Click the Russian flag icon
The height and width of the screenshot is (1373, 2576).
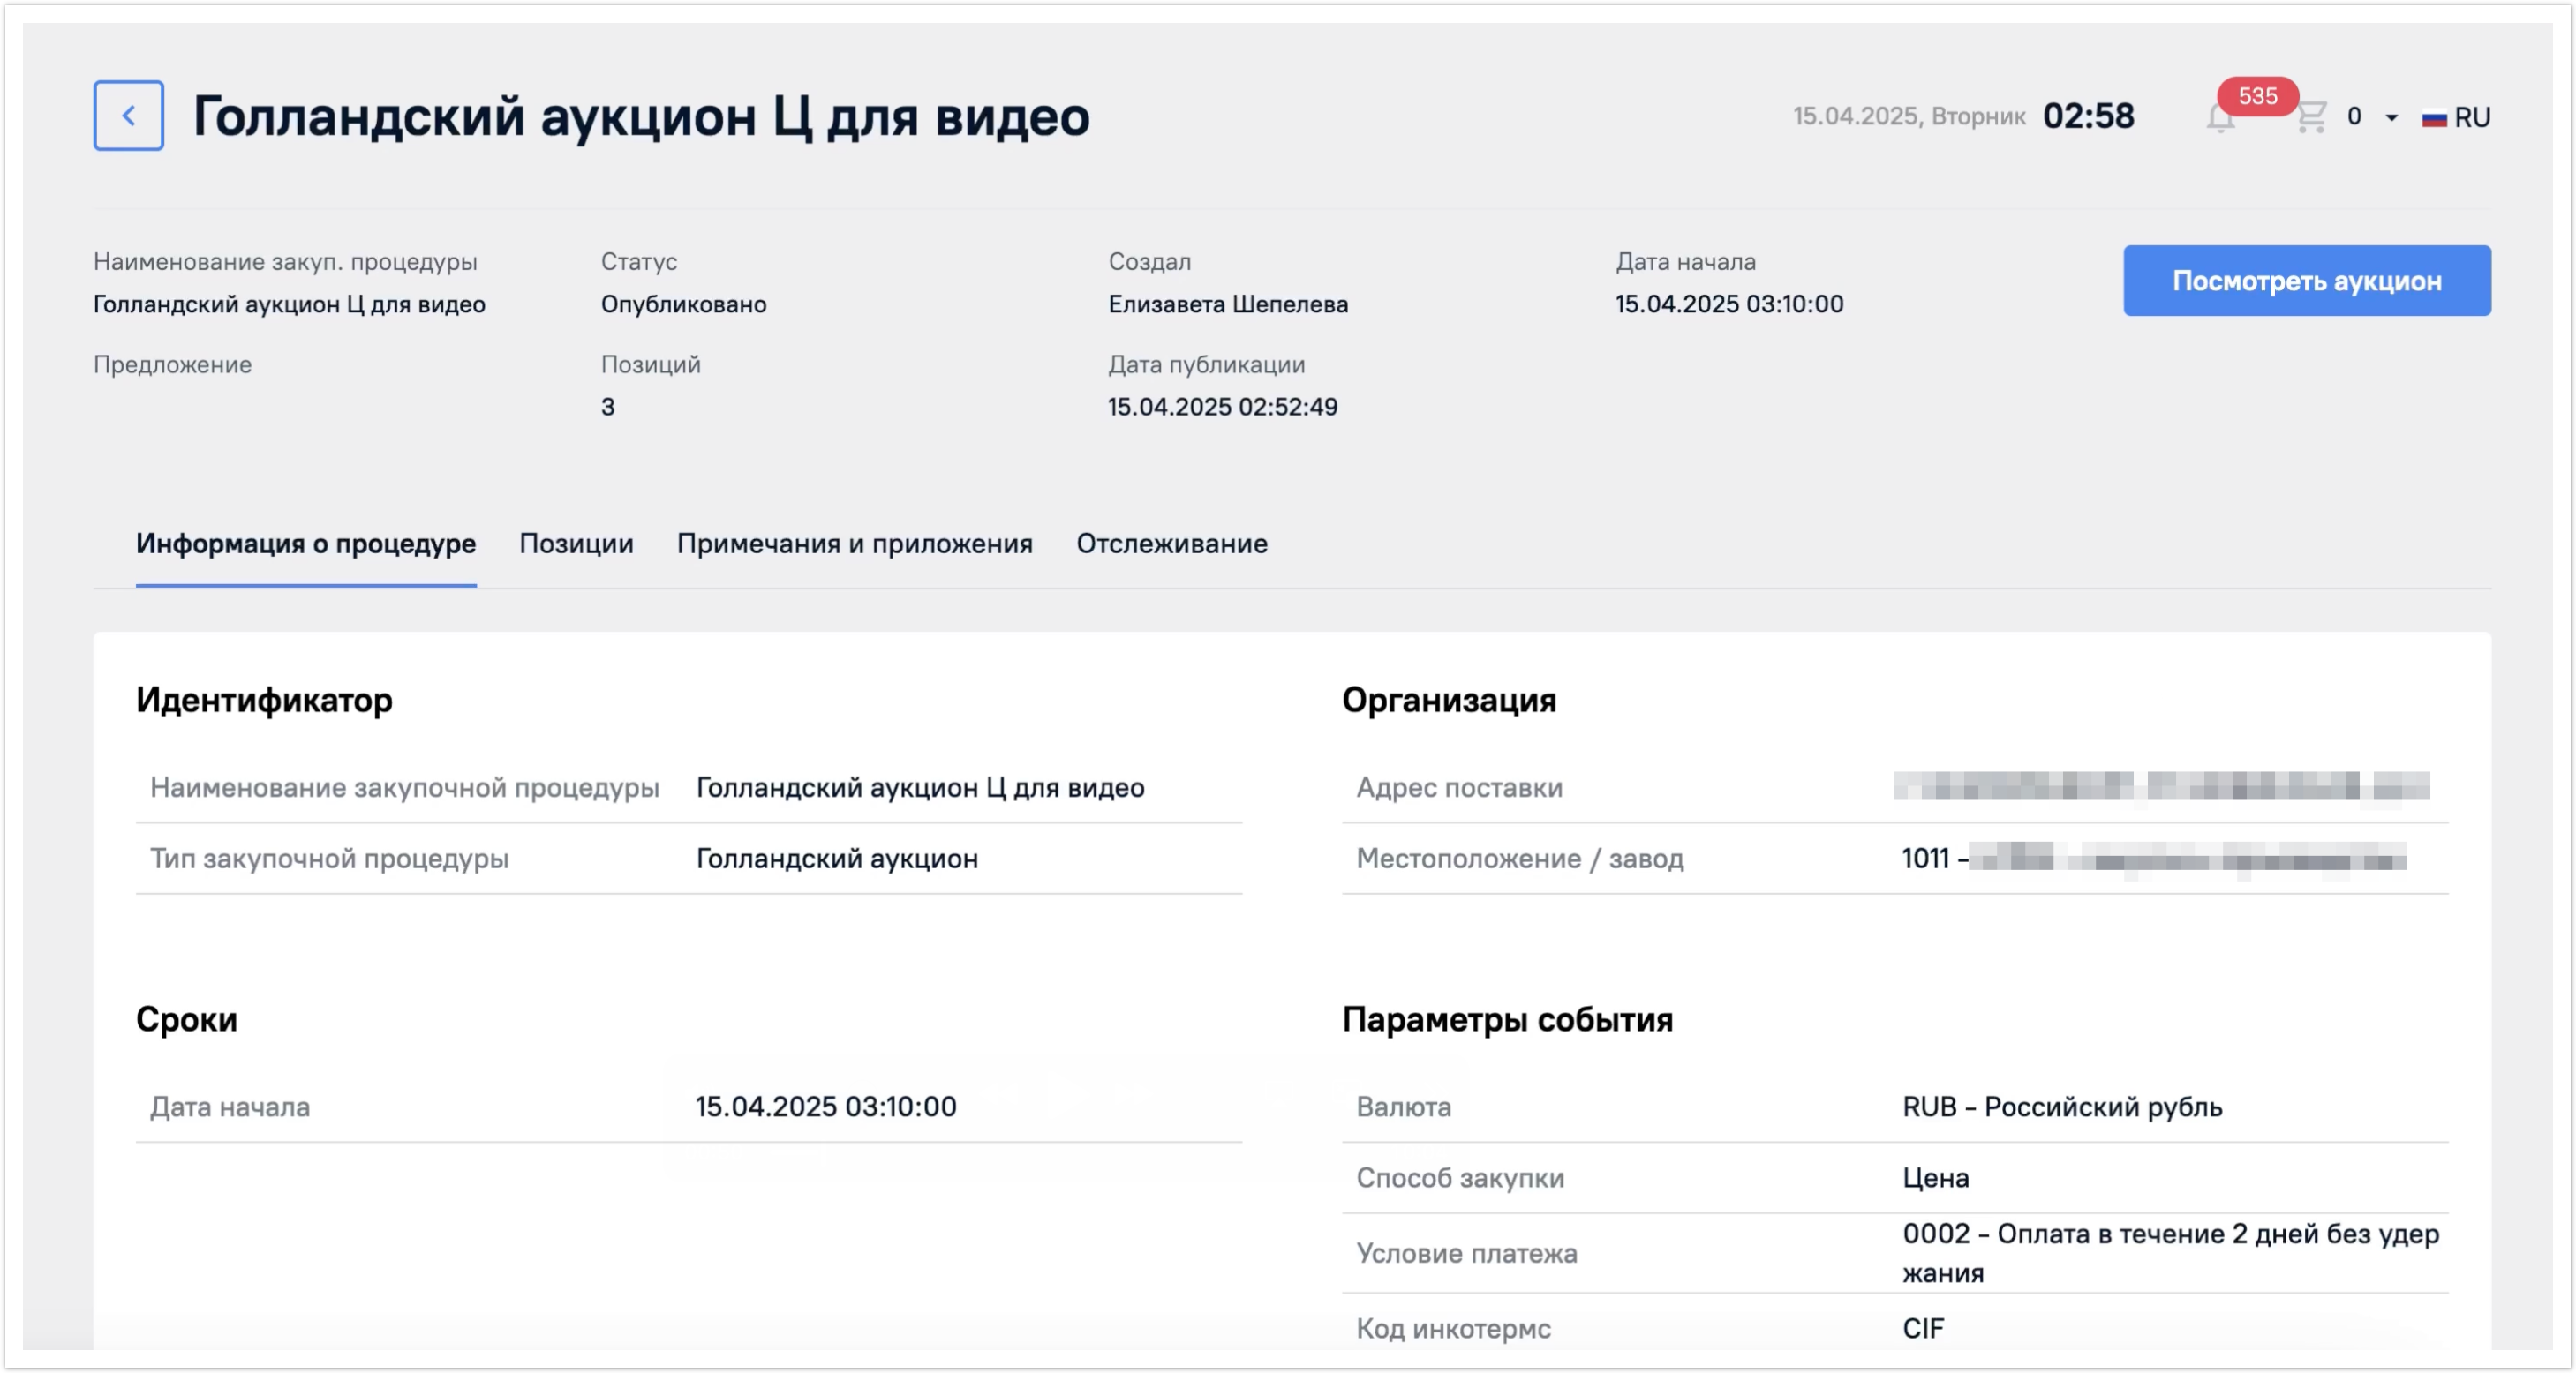tap(2433, 118)
